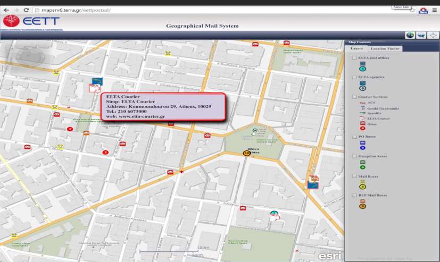Click the orange cluster marker numbered 10
440x262 pixels.
pyautogui.click(x=247, y=153)
